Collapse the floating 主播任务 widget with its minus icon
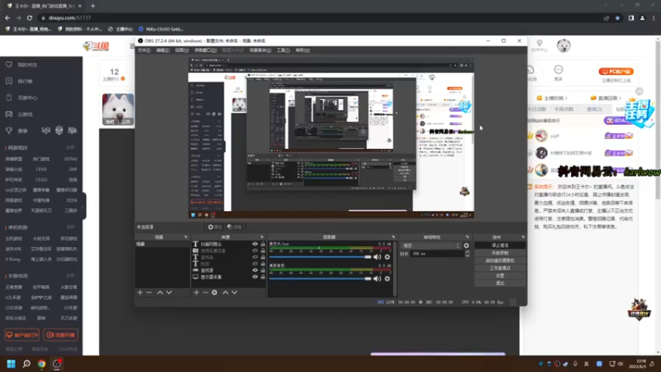This screenshot has width=661, height=372. coord(639,92)
